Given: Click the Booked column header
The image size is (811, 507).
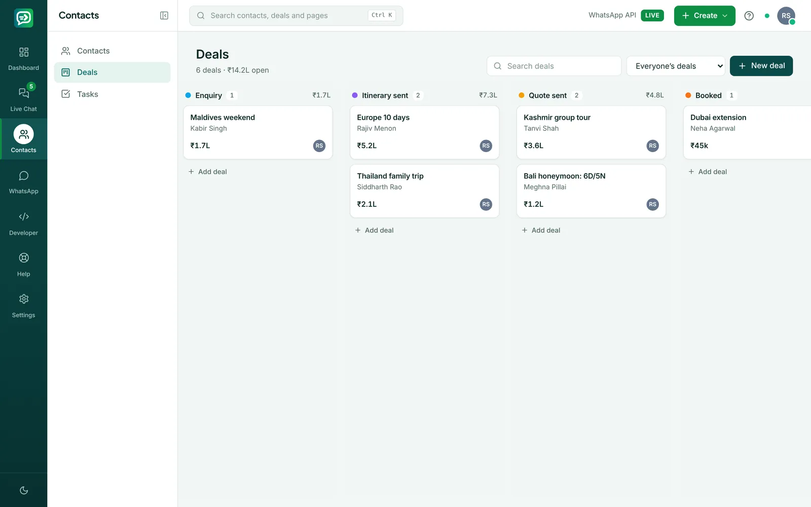Looking at the screenshot, I should 708,95.
